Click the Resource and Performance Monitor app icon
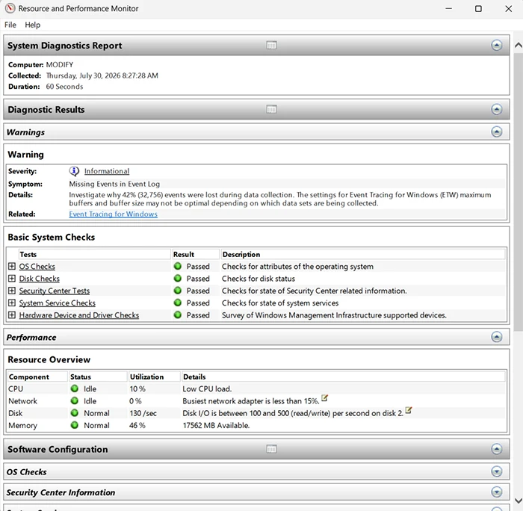 [x=10, y=8]
